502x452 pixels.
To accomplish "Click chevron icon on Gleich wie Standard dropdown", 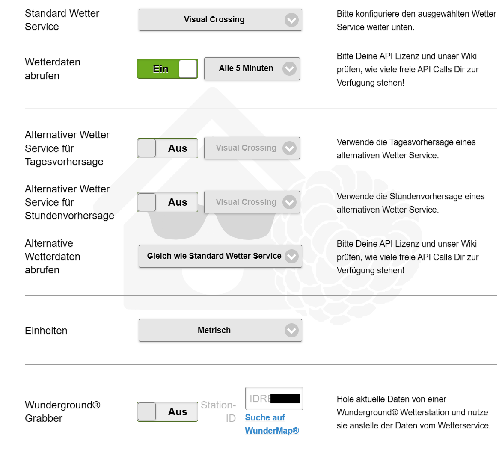I will click(291, 256).
